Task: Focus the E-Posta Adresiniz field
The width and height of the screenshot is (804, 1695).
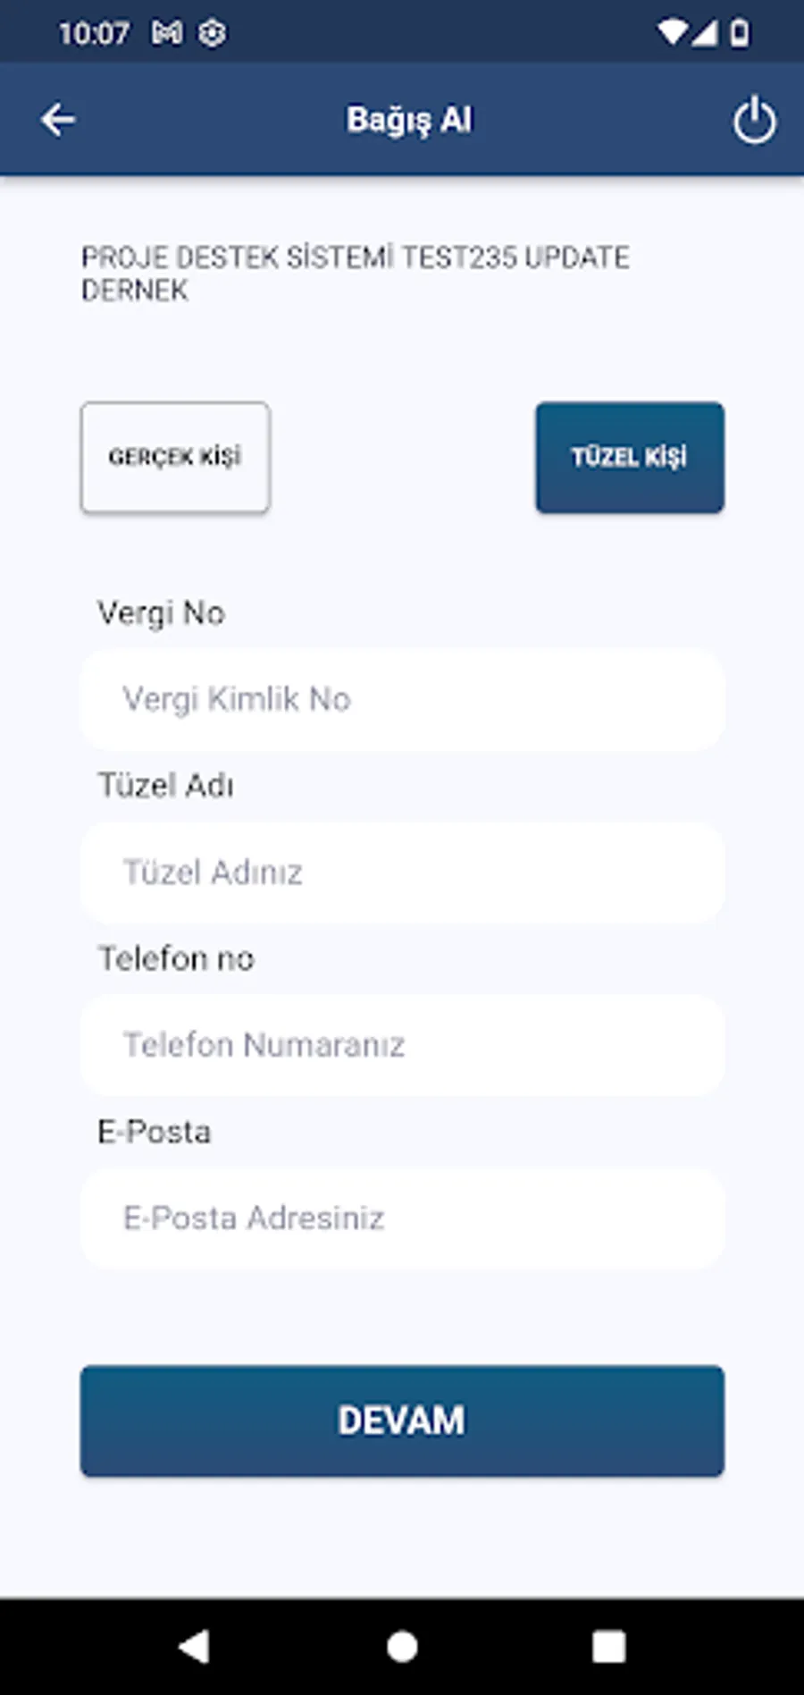Action: [402, 1219]
